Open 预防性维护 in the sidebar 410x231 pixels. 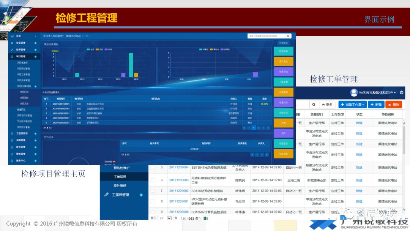click(121, 168)
